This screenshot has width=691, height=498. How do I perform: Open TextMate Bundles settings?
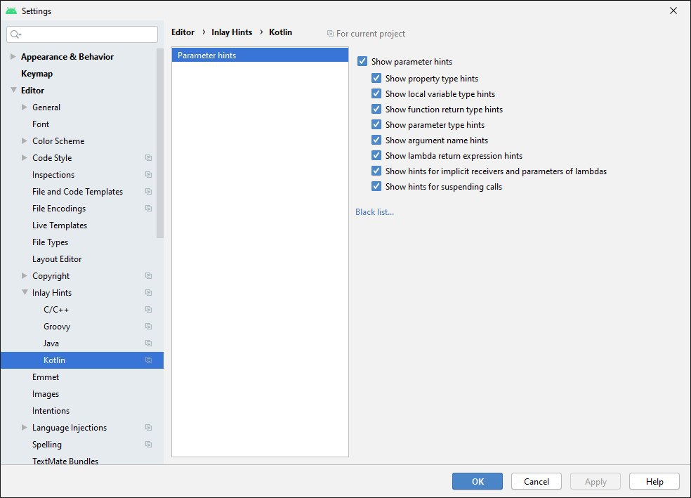click(x=65, y=461)
